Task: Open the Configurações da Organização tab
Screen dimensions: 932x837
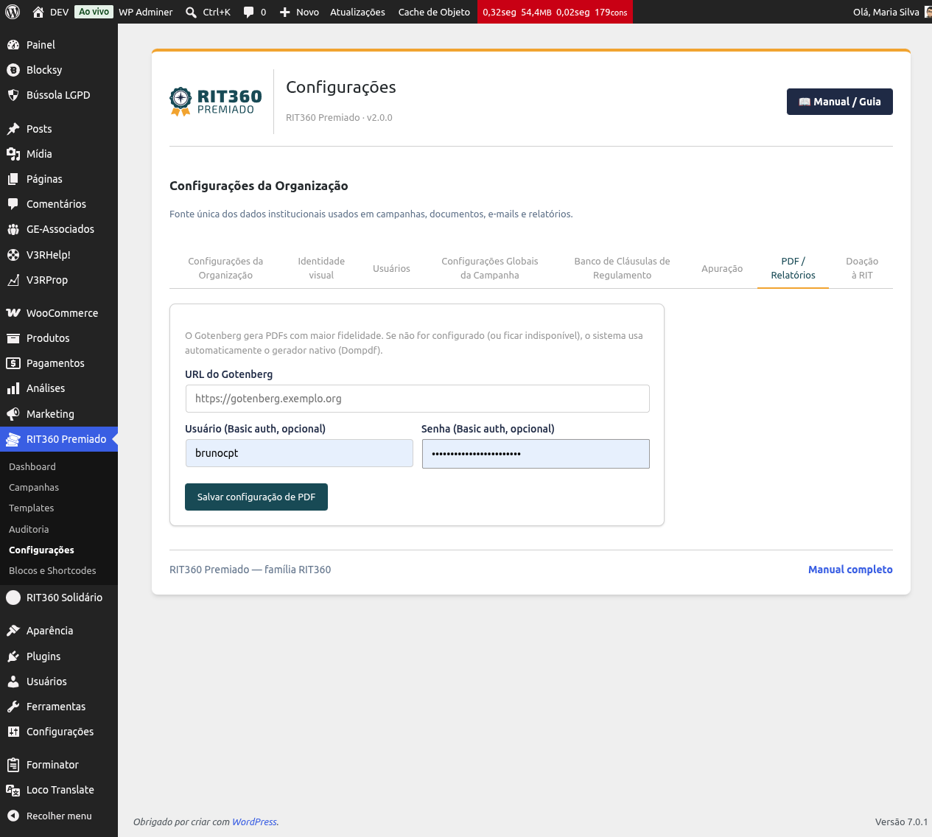Action: tap(225, 268)
